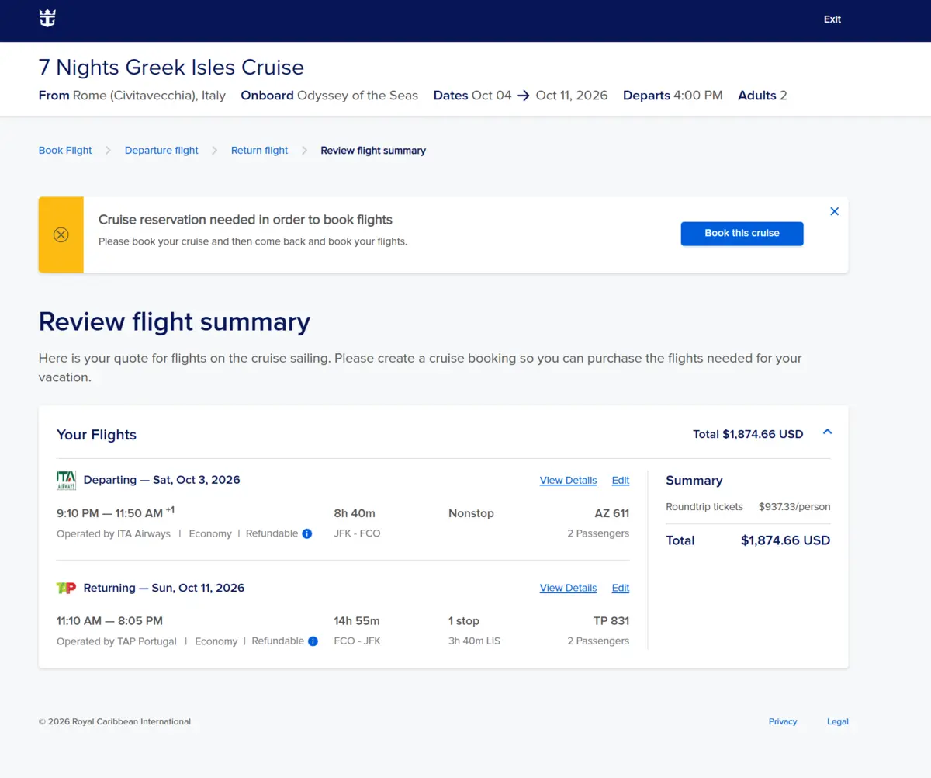Edit the returning TAP flight
This screenshot has height=778, width=931.
pyautogui.click(x=621, y=588)
